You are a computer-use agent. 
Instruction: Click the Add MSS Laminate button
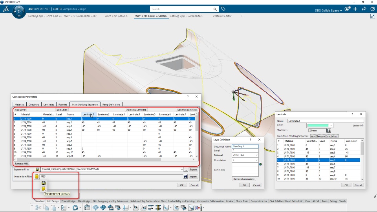coord(136,110)
